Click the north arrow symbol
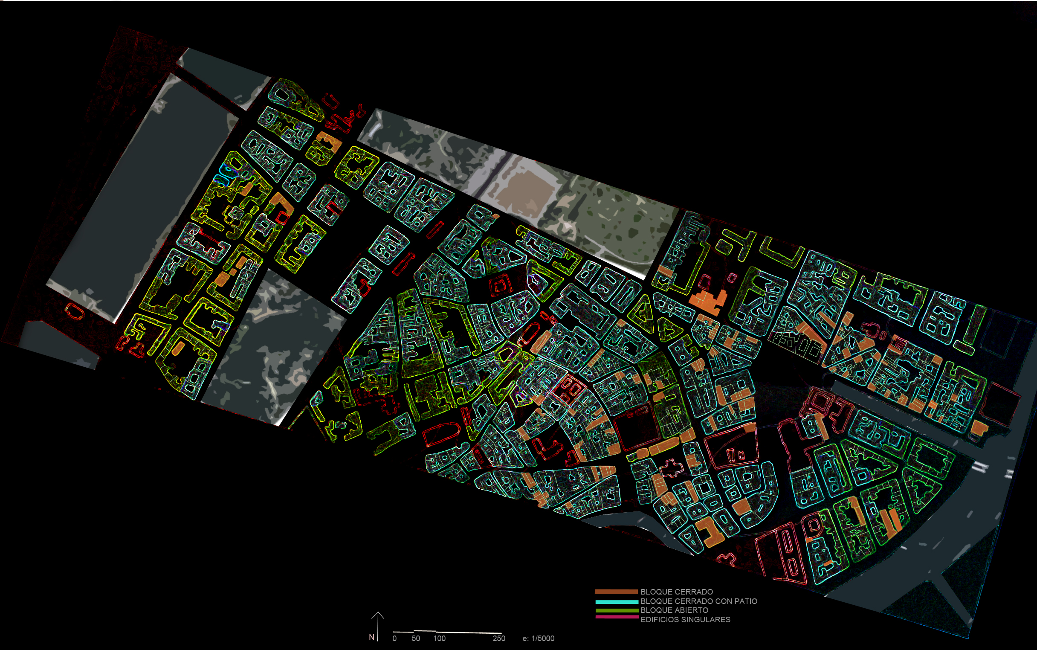The height and width of the screenshot is (650, 1037). [378, 627]
